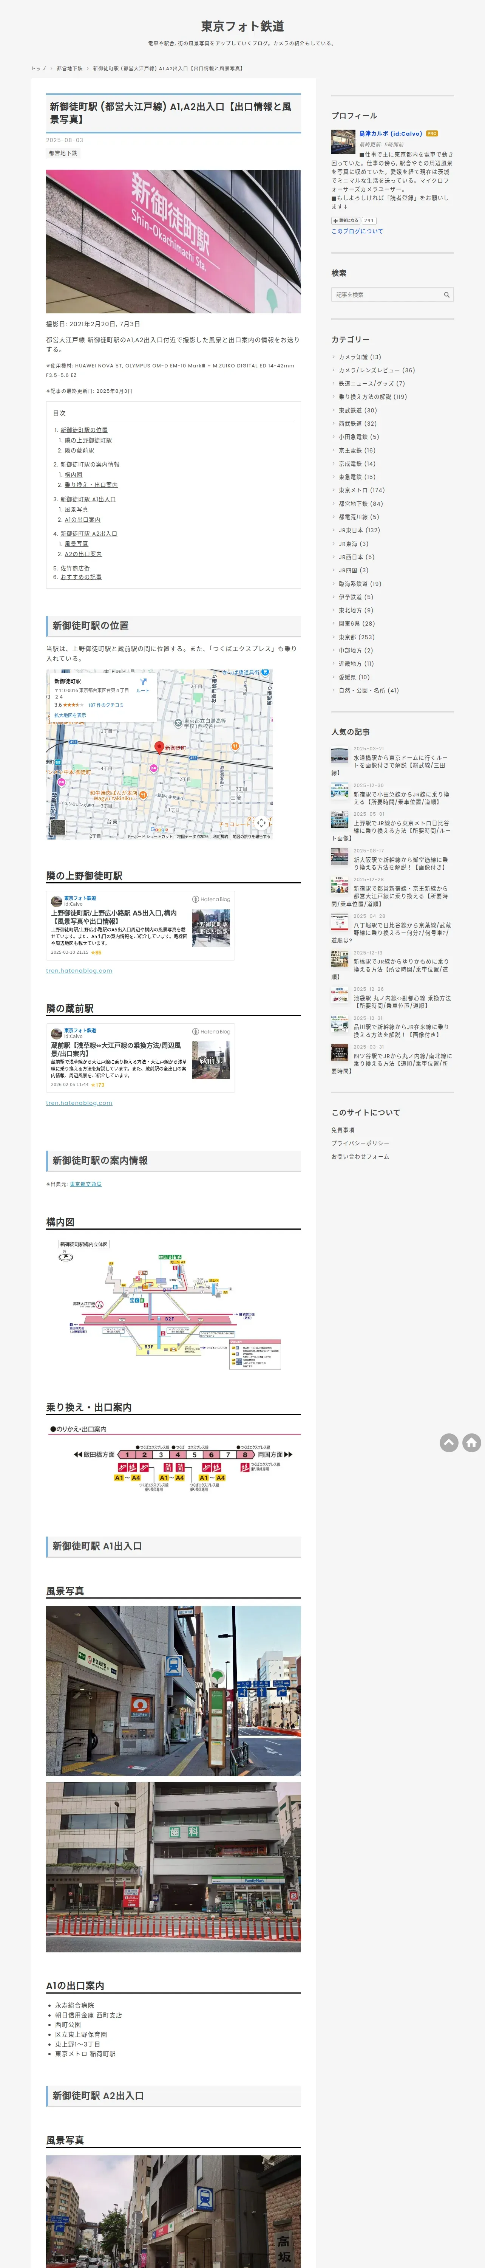Open このブログについて link
485x2268 pixels.
pos(357,232)
